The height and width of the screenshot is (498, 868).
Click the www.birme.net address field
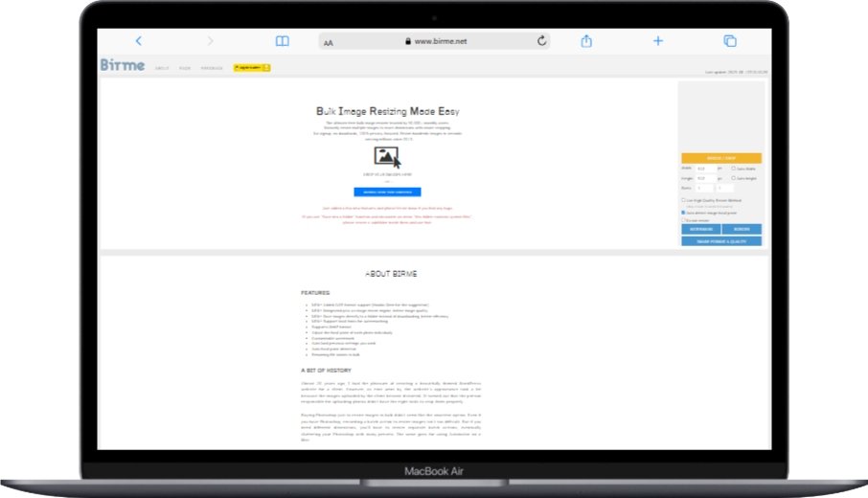[x=435, y=41]
